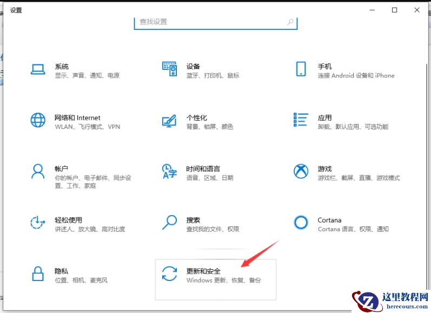
Task: Select the 设备 heading
Action: pyautogui.click(x=193, y=67)
